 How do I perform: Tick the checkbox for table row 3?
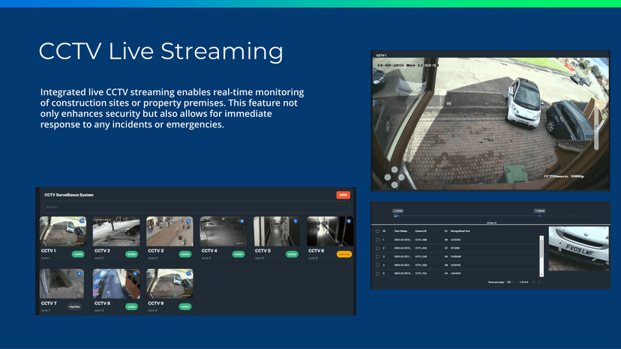(377, 256)
